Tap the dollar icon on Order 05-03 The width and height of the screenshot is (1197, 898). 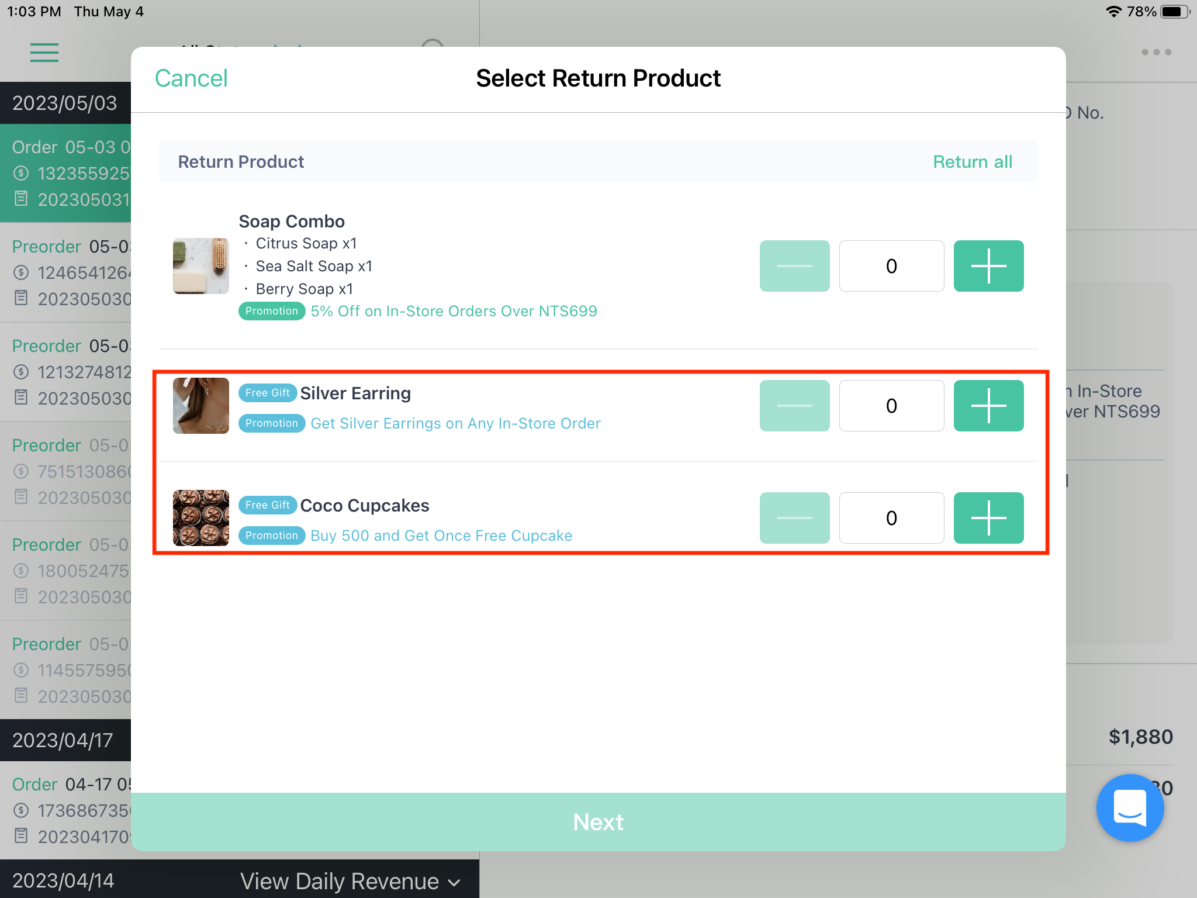[x=21, y=173]
